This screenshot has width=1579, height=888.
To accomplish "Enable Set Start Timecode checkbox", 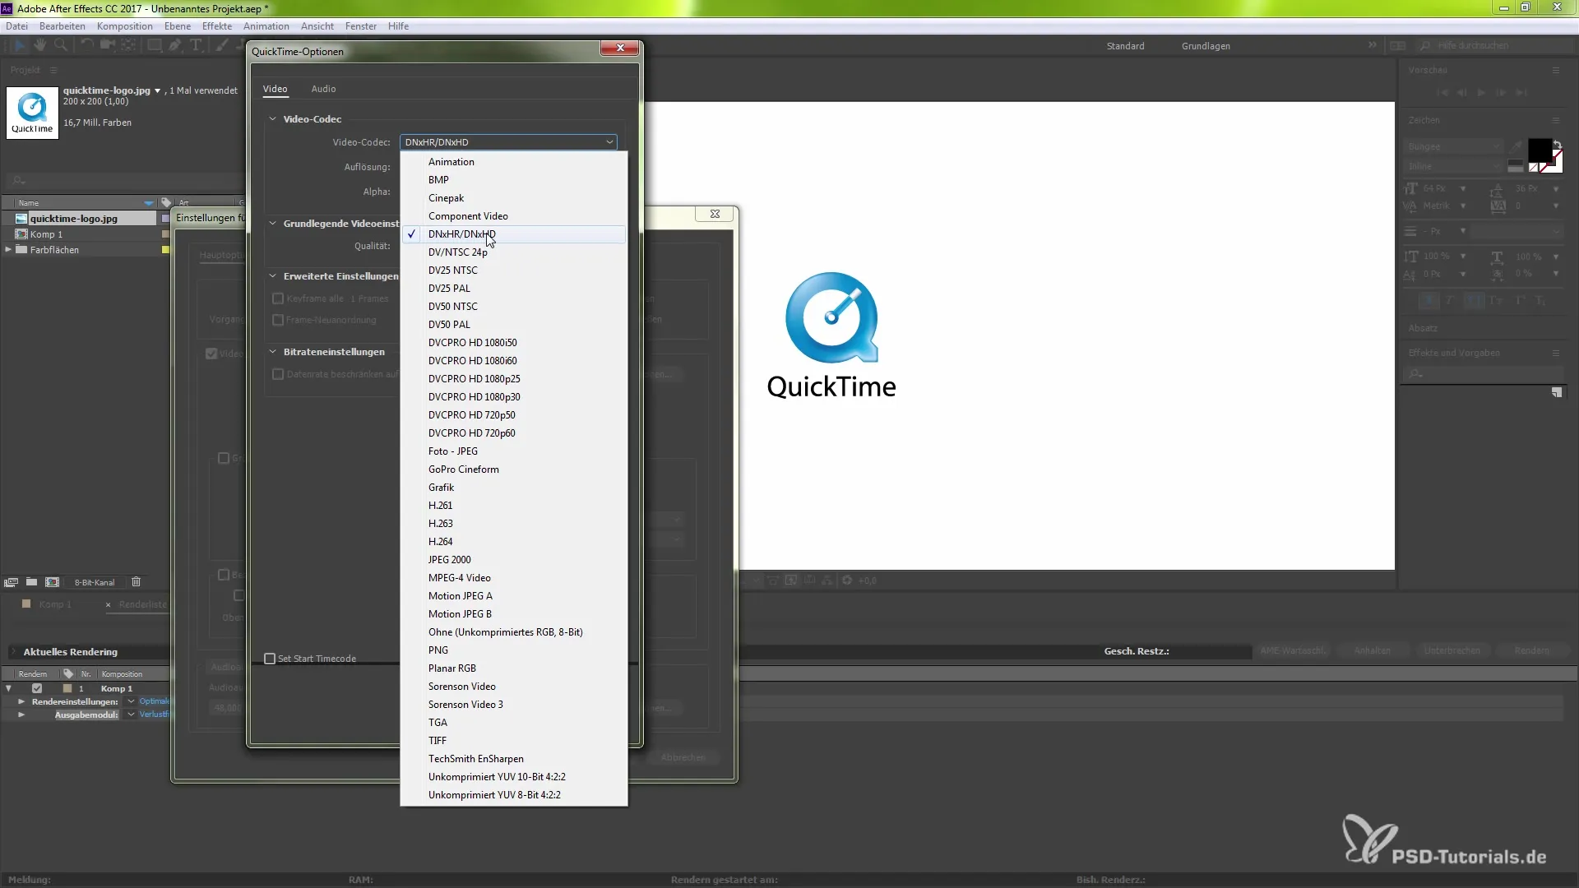I will click(270, 659).
